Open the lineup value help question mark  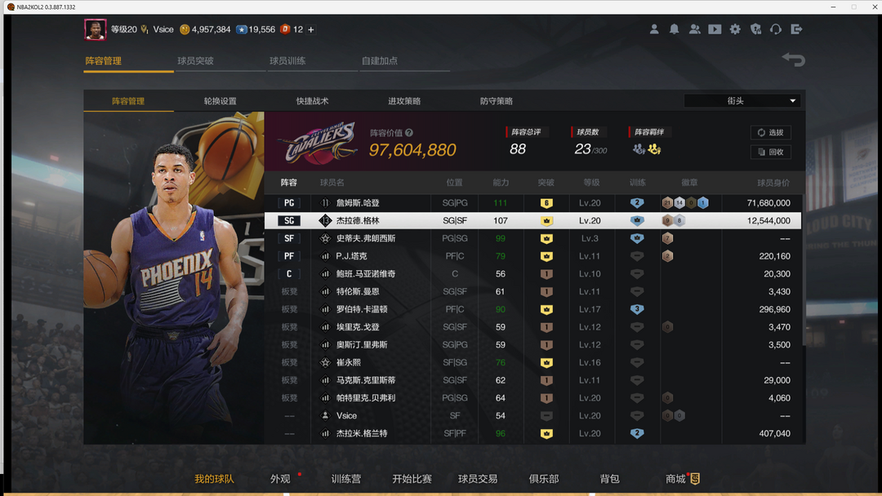coord(409,133)
